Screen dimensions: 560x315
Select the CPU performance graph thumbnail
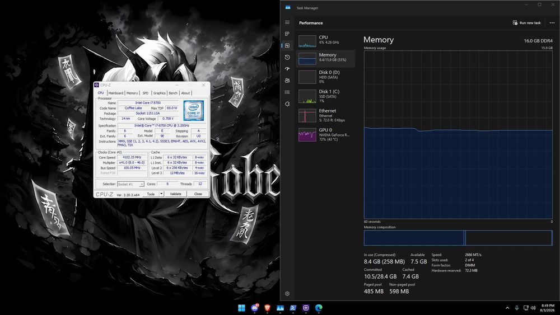click(307, 41)
